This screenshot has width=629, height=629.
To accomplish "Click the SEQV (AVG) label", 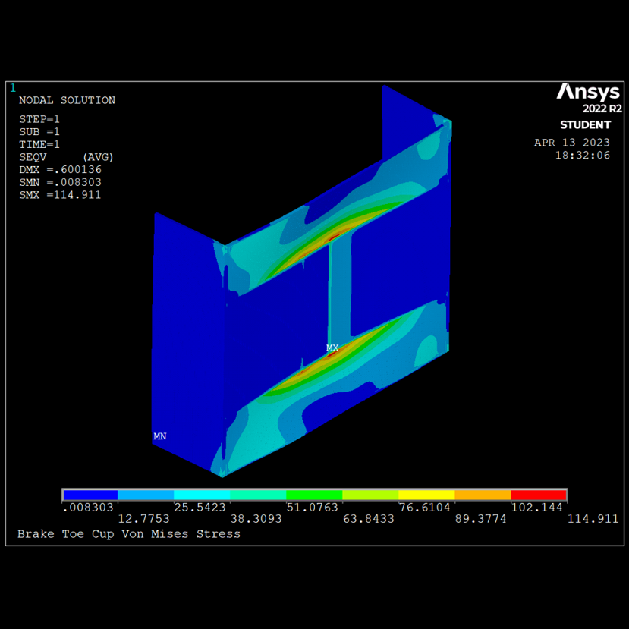I will click(x=67, y=157).
